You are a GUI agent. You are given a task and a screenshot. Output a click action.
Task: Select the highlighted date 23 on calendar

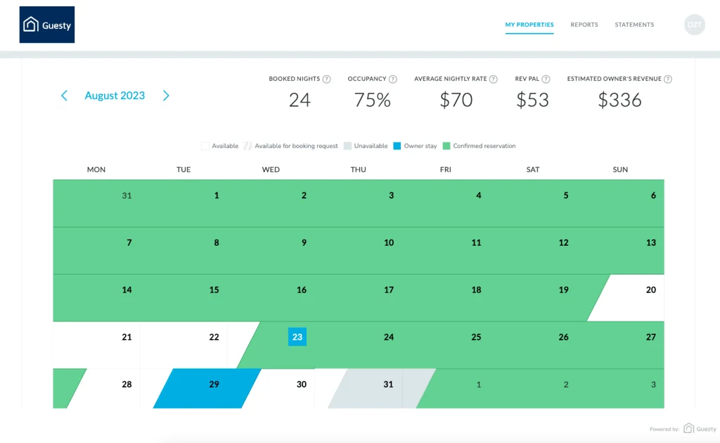coord(297,337)
